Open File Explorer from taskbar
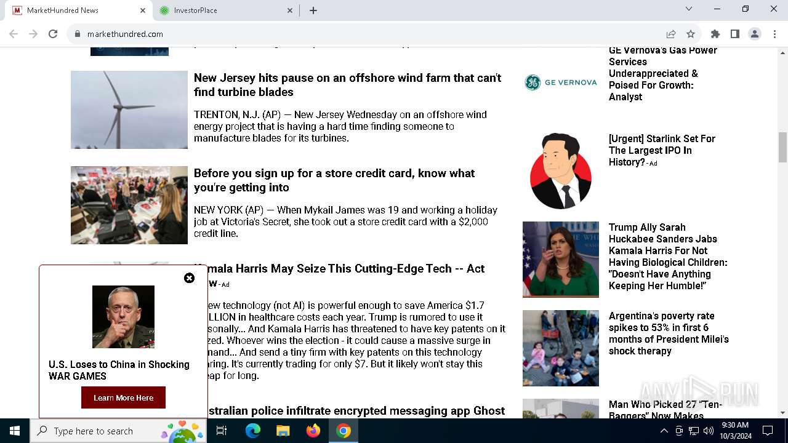Viewport: 788px width, 443px height. 283,431
